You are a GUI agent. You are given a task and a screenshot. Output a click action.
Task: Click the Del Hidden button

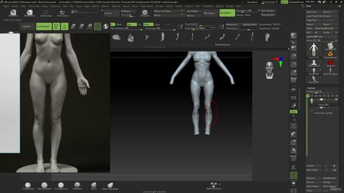coord(194,11)
